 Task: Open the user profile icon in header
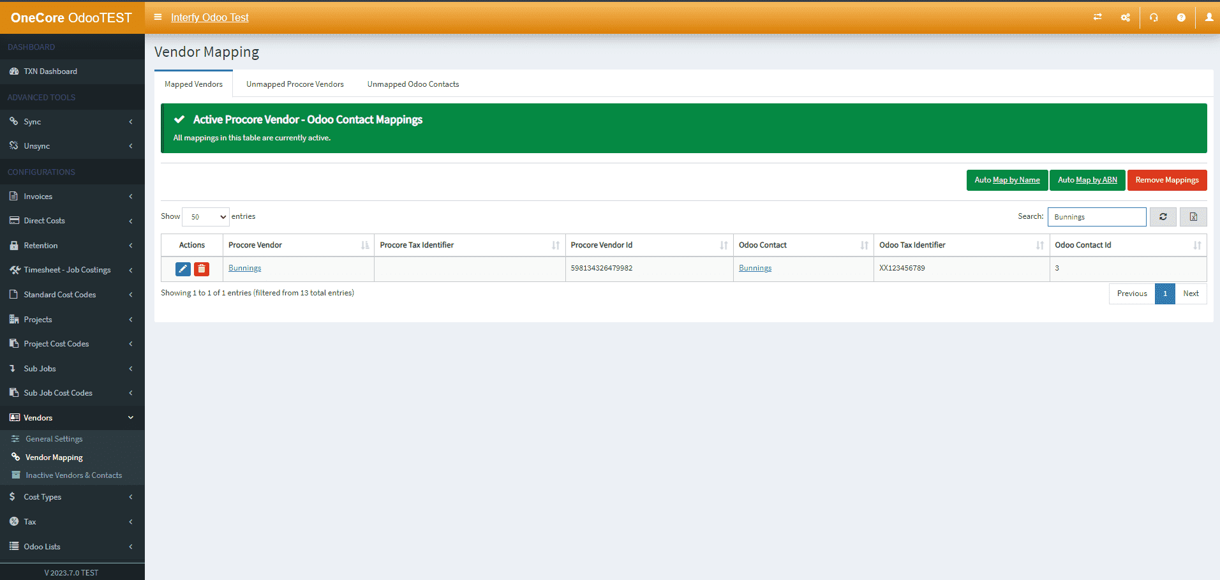coord(1209,17)
